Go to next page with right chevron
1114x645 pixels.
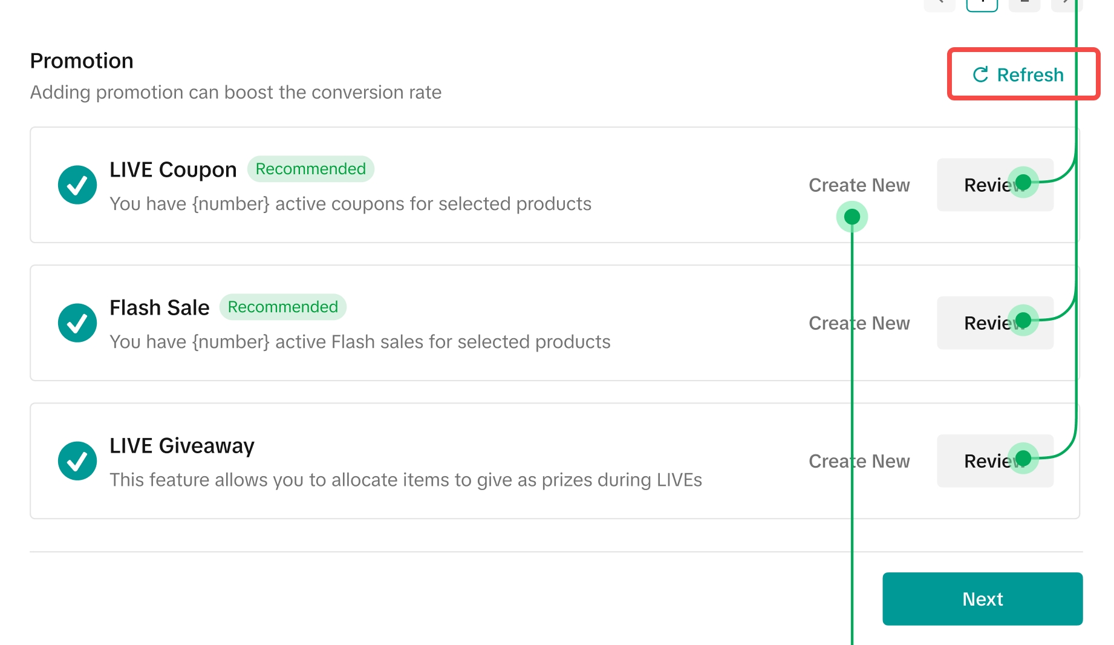1066,4
